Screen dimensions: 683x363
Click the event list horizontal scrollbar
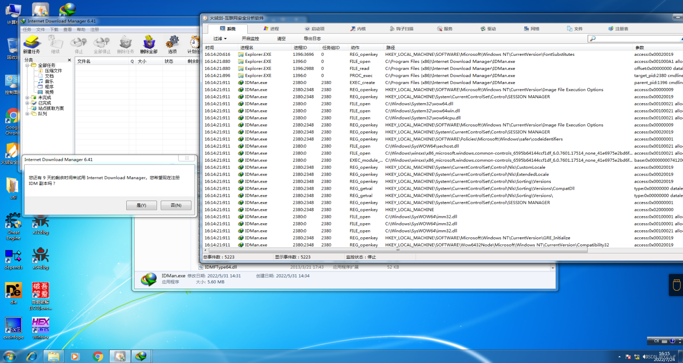pos(398,250)
